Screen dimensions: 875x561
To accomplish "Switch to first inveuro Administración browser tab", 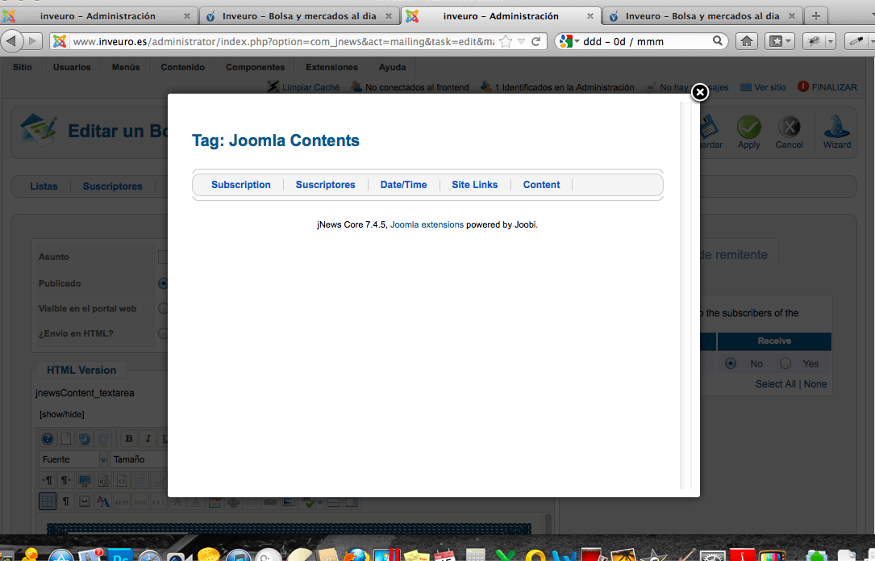I will tap(98, 15).
